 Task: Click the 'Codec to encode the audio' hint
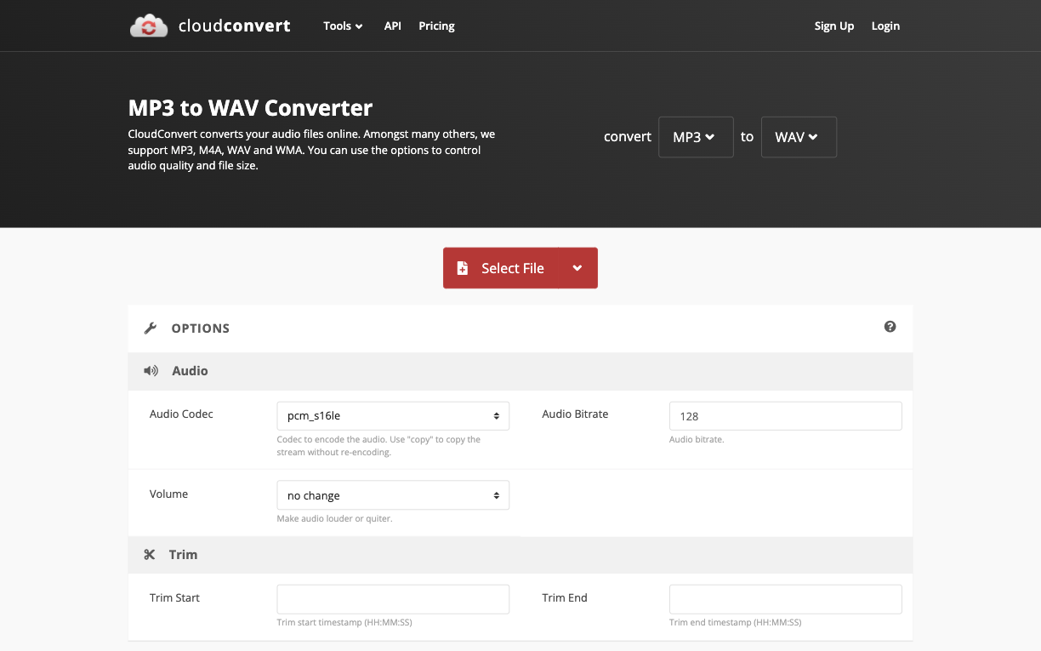[x=378, y=446]
